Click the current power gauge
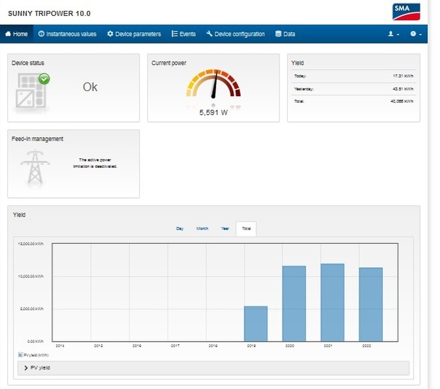 tap(213, 84)
